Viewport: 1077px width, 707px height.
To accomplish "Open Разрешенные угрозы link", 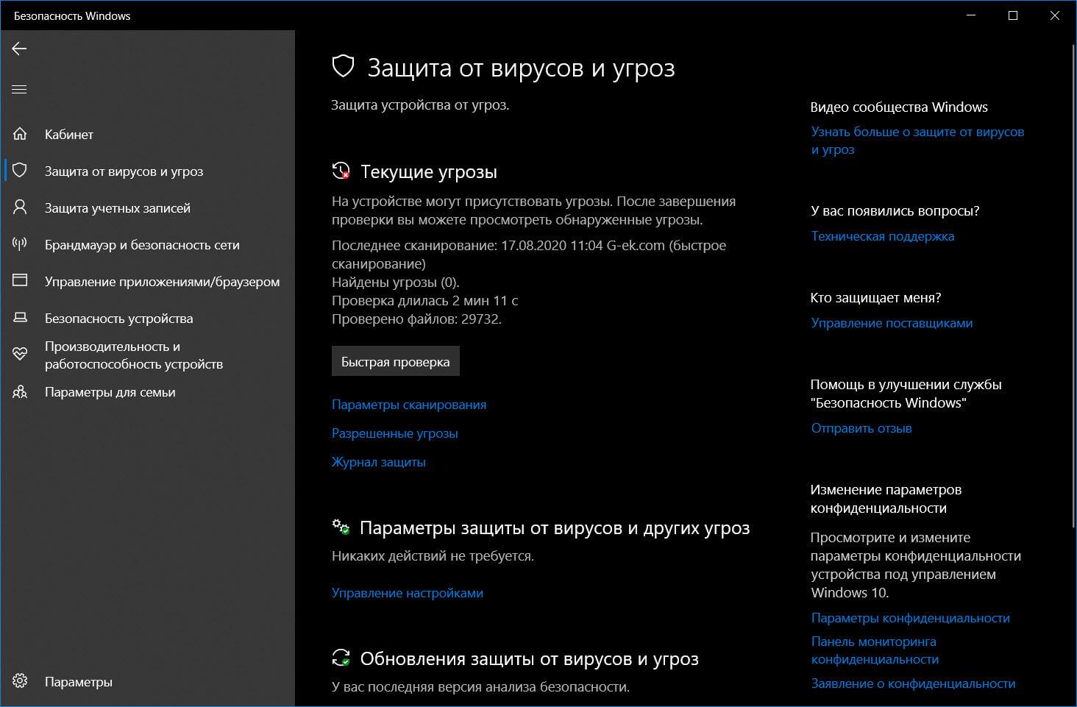I will tap(395, 433).
